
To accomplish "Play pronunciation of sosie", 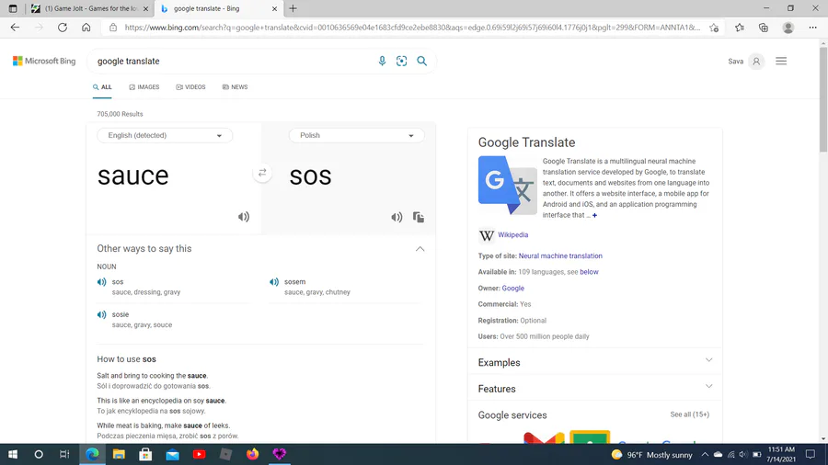I will (x=102, y=314).
